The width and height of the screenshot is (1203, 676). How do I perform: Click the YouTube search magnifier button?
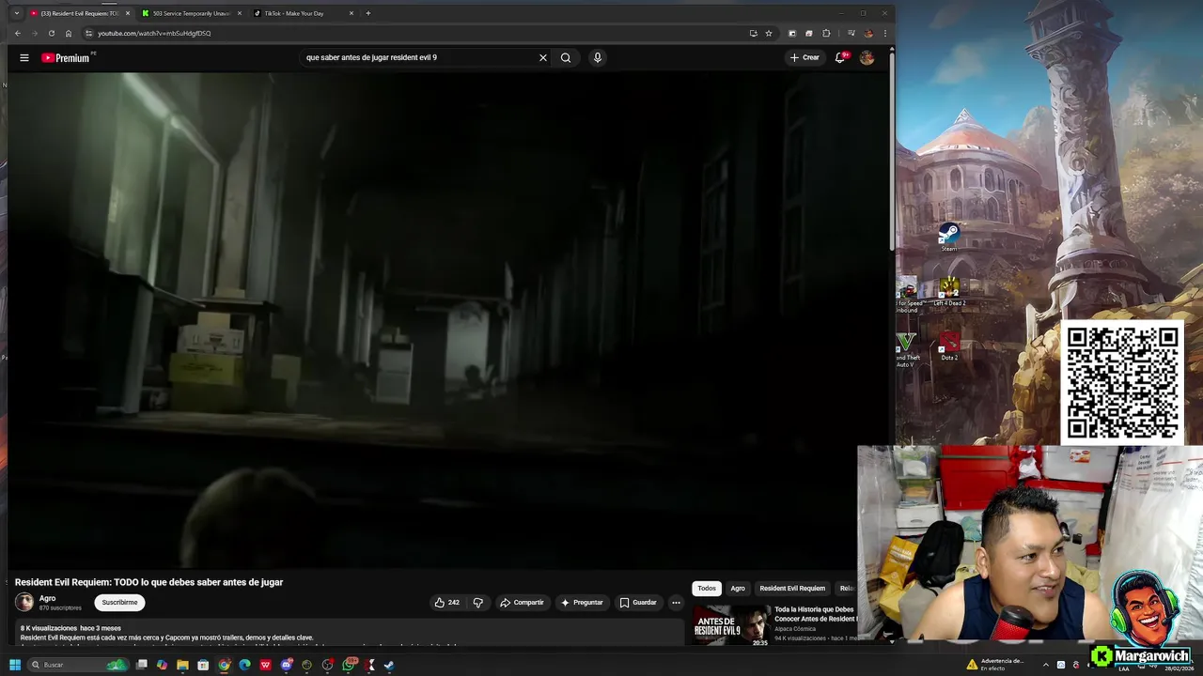pyautogui.click(x=566, y=57)
